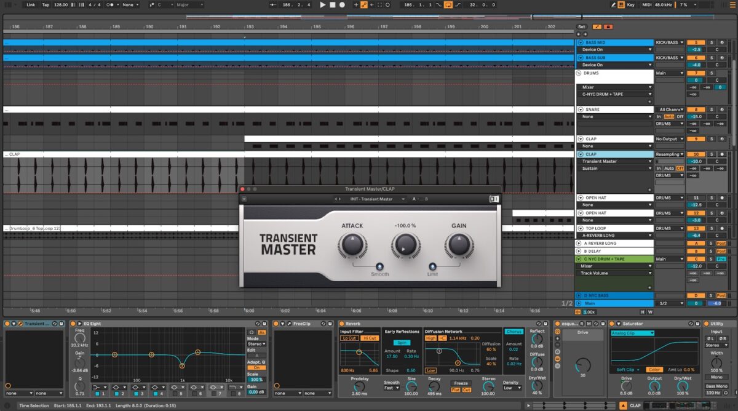Toggle Pre button on C NYC DRUM + TAPE
Screen dimensions: 738x411
click(x=721, y=259)
